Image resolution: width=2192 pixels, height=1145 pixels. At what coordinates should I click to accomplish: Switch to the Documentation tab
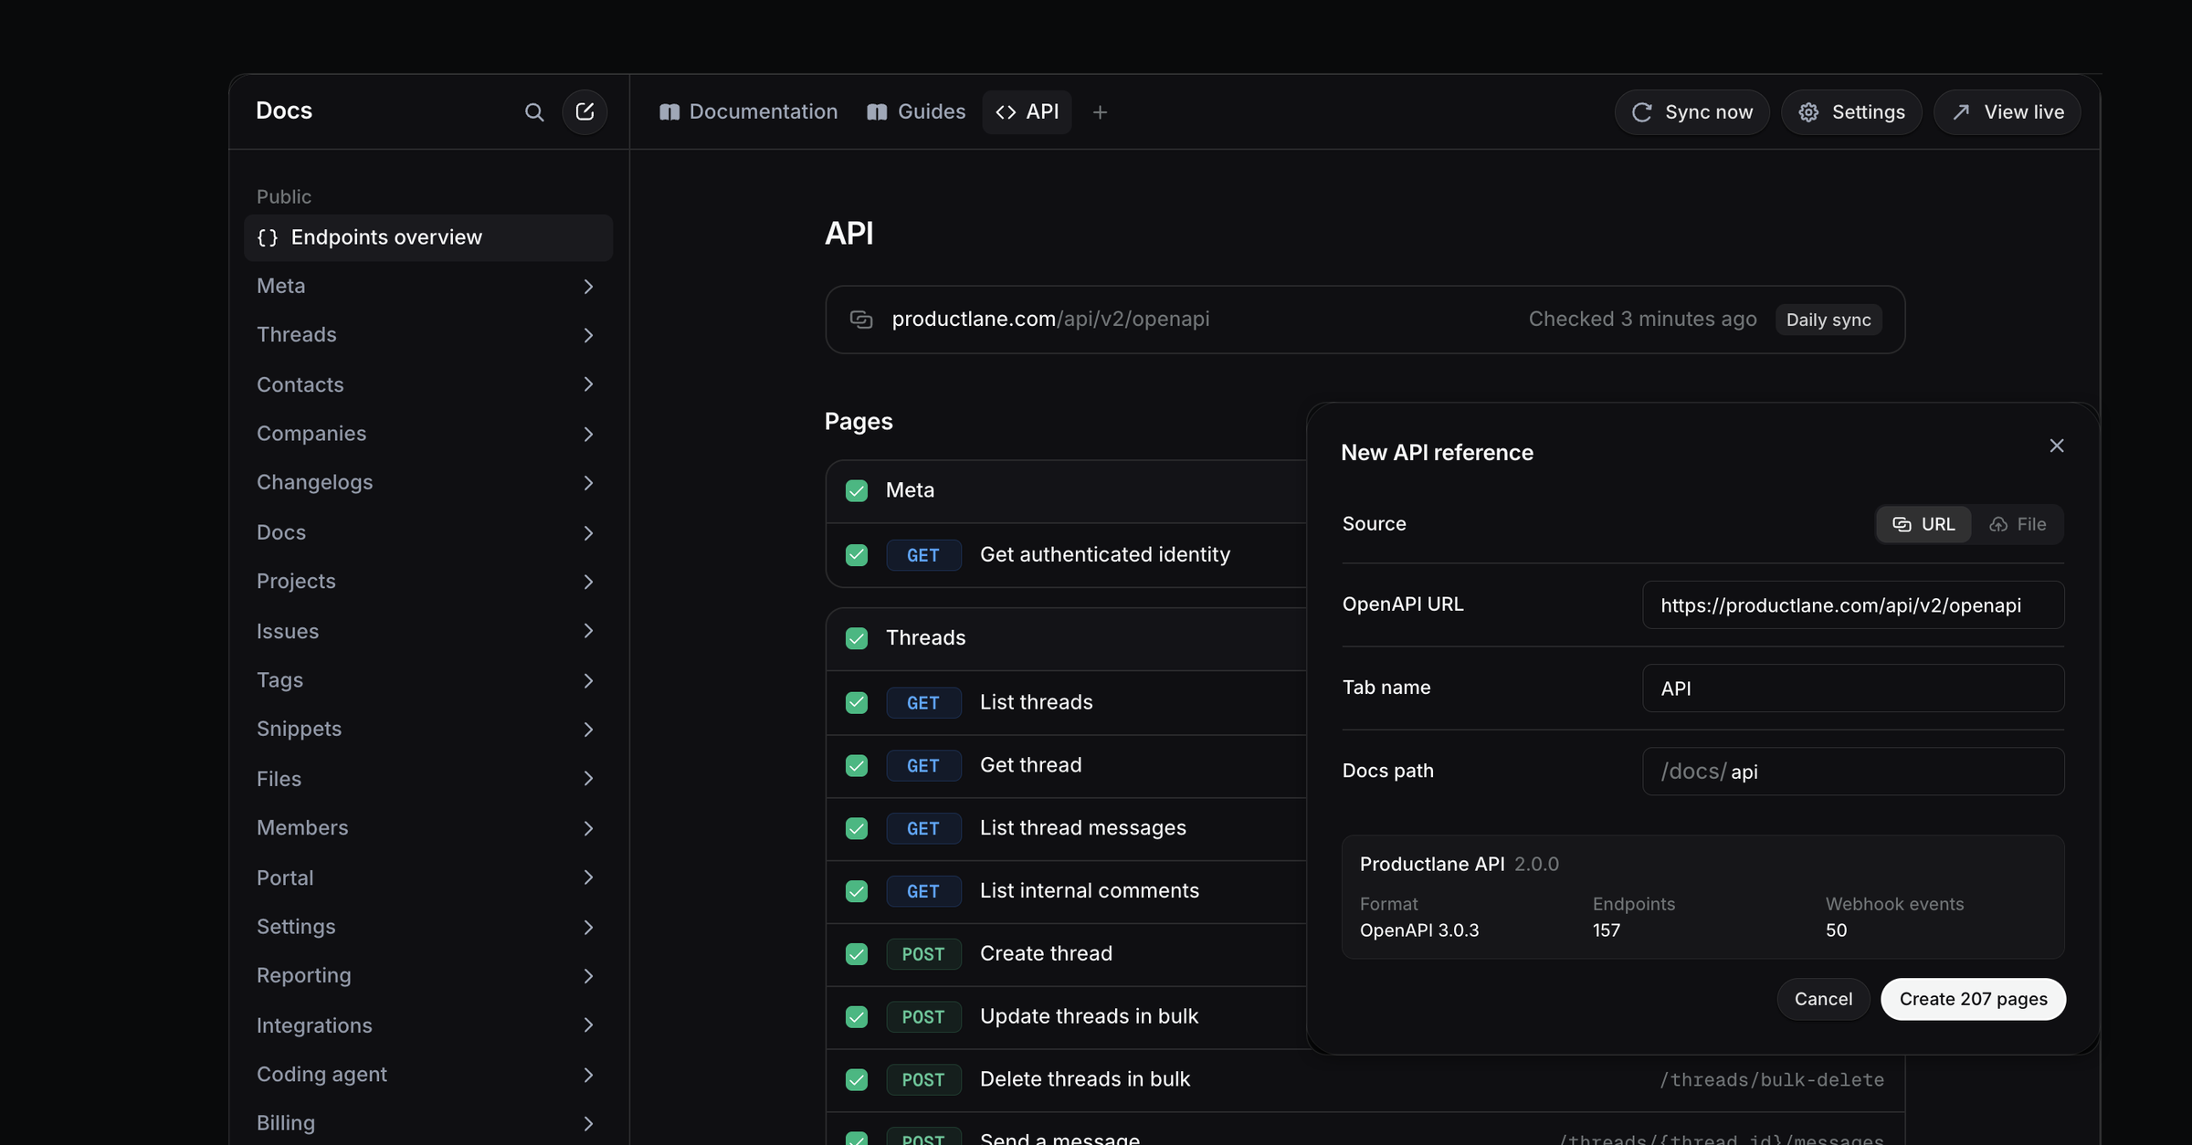[748, 112]
